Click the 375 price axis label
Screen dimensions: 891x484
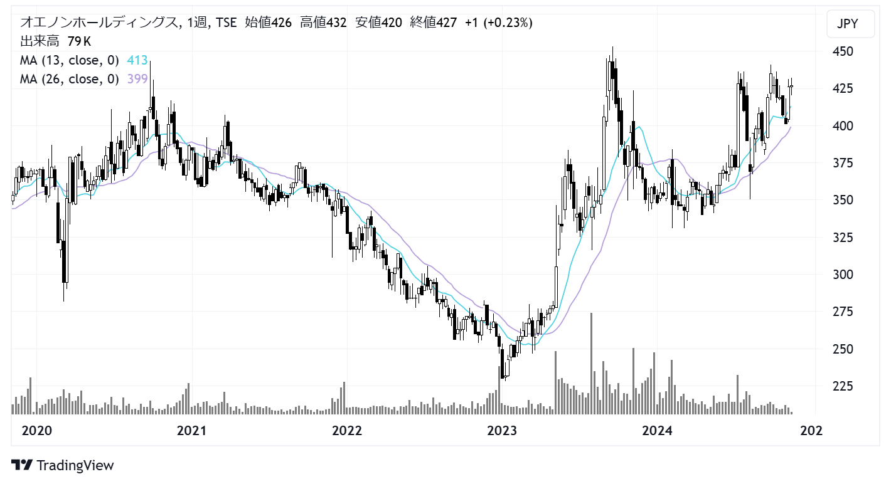(x=842, y=163)
